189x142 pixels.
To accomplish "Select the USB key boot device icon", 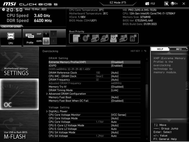I will click(x=113, y=38).
